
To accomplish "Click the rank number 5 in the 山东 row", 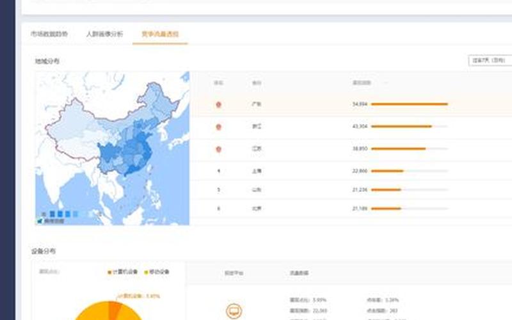I will point(218,189).
